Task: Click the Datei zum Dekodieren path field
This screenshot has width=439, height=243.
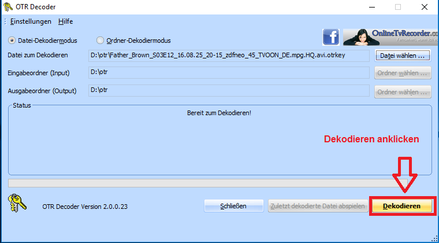Action: click(229, 56)
